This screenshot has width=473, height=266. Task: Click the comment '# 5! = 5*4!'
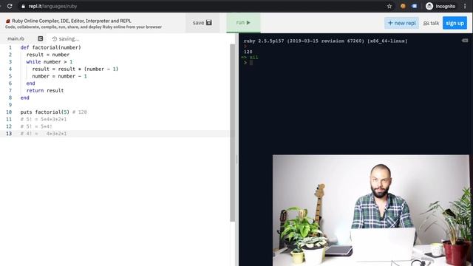click(x=36, y=126)
